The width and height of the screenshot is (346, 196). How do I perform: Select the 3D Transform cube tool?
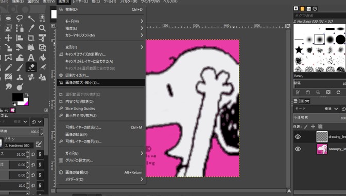pyautogui.click(x=42, y=48)
